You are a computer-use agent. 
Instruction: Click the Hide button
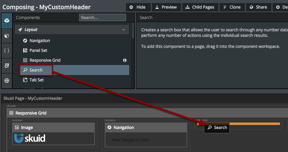tap(138, 7)
